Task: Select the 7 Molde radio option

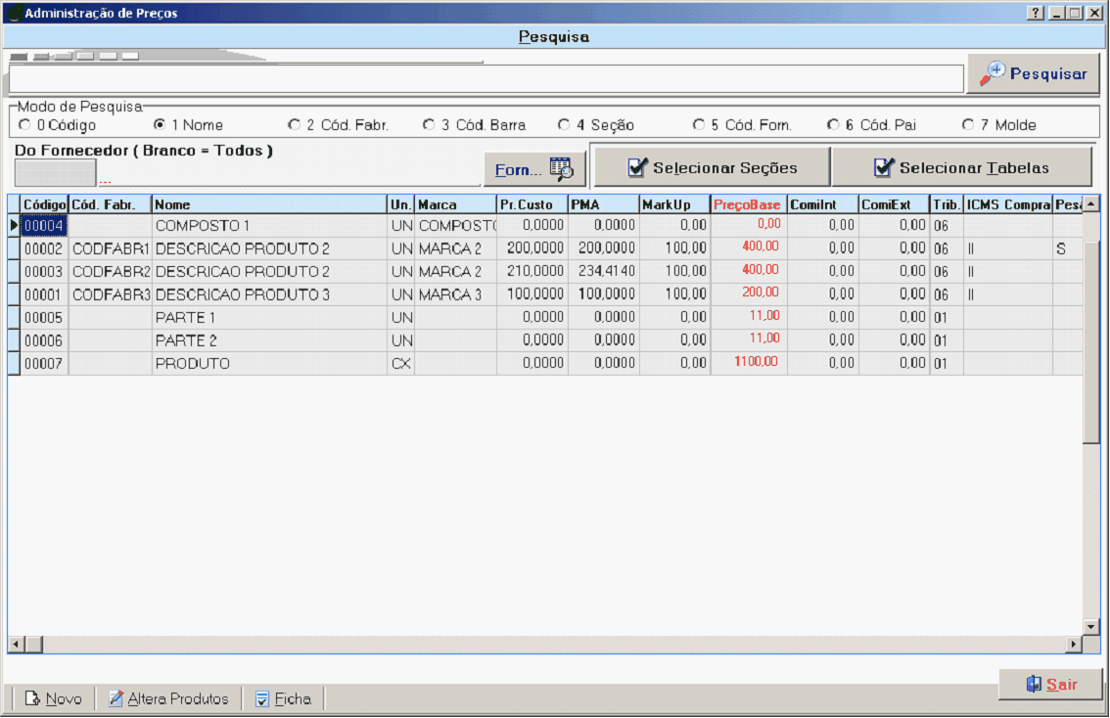Action: (968, 125)
